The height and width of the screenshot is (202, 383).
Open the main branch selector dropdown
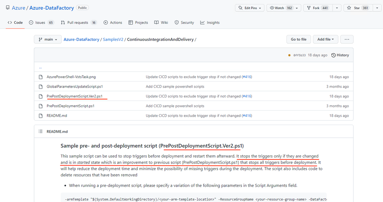coord(48,39)
